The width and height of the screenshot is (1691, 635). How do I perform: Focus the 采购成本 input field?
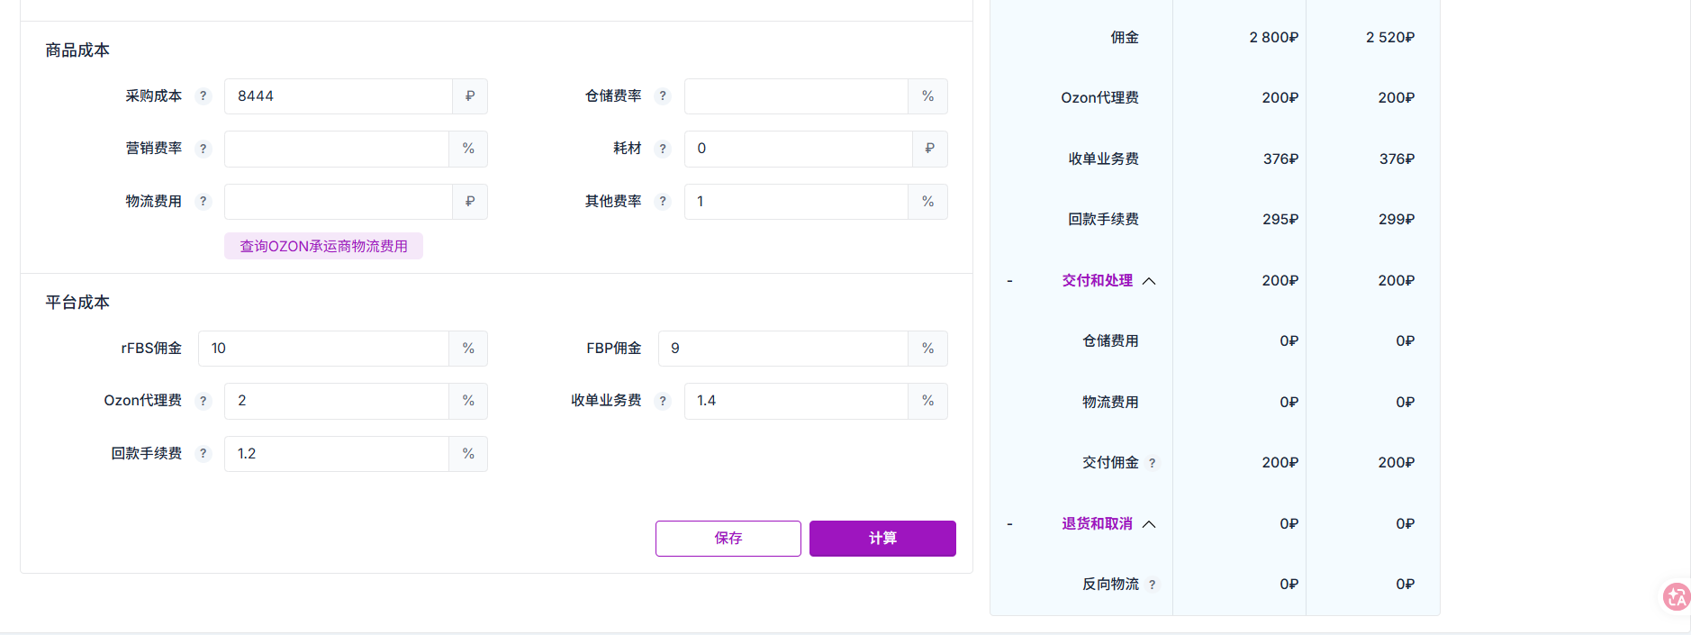[x=338, y=96]
